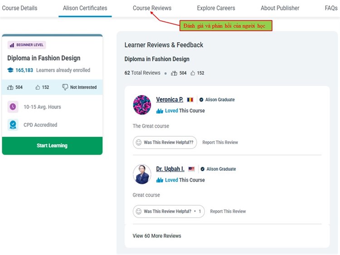This screenshot has height=255, width=340.
Task: Click the Not Interested thumbs-down icon
Action: click(x=65, y=87)
